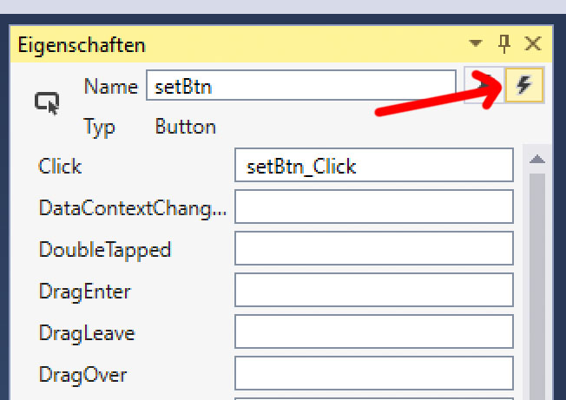Toggle auto-hide pin on Eigenschaften panel

click(x=504, y=44)
